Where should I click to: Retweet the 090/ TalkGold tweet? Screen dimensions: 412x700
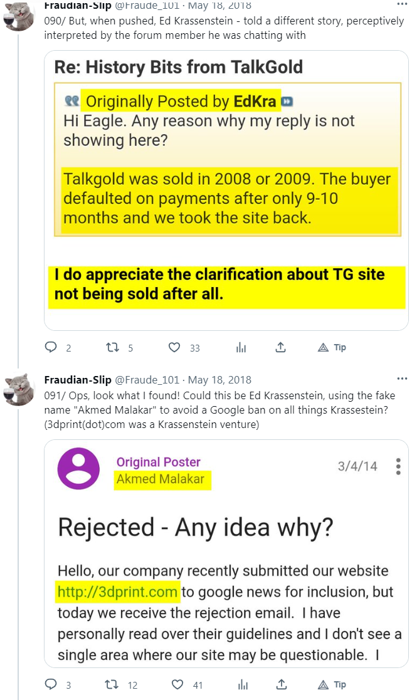pyautogui.click(x=114, y=347)
